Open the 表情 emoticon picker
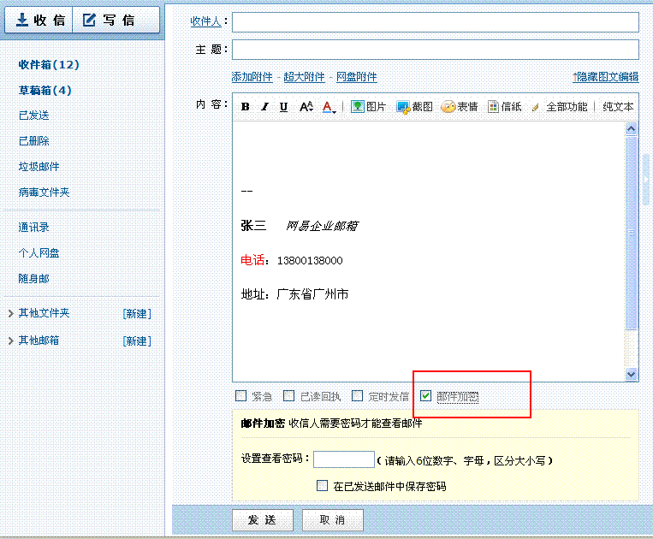653x539 pixels. click(x=460, y=107)
